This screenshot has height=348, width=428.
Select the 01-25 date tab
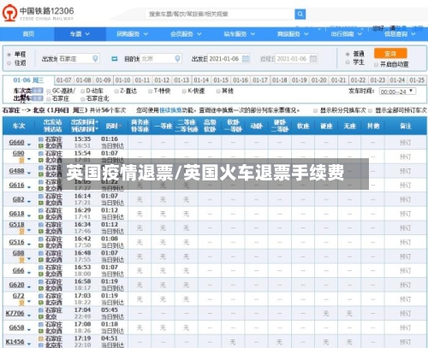(417, 80)
